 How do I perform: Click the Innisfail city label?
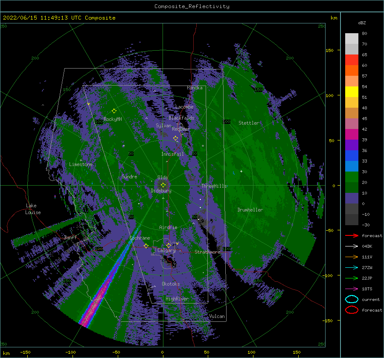[172, 154]
